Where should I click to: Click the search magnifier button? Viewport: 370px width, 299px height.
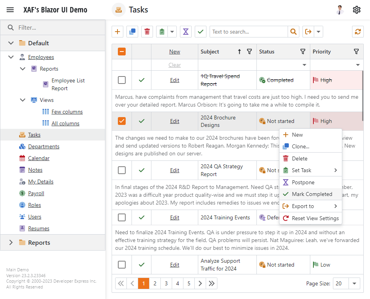(x=294, y=32)
